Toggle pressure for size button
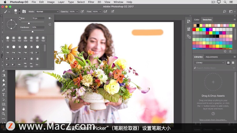Viewport: 237px width, 133px height. 113,12
